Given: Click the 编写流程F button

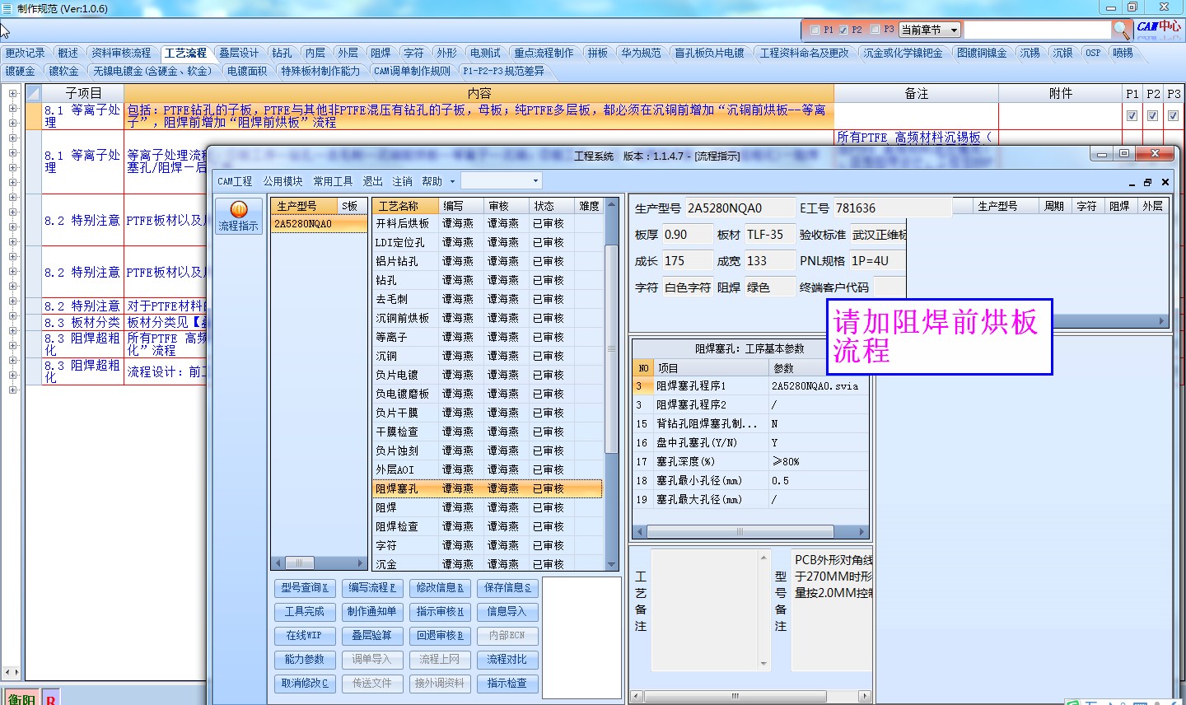Looking at the screenshot, I should (372, 588).
